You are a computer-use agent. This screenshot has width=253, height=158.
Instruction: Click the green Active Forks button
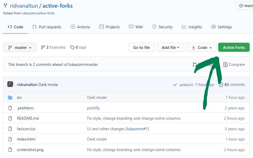click(234, 47)
